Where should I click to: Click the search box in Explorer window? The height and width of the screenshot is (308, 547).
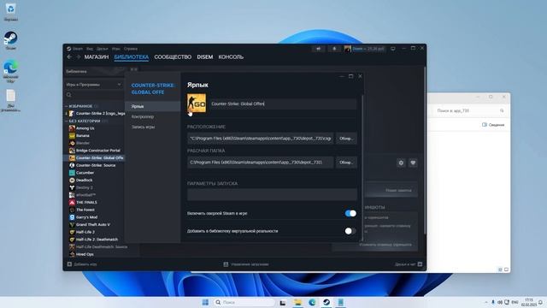point(469,110)
